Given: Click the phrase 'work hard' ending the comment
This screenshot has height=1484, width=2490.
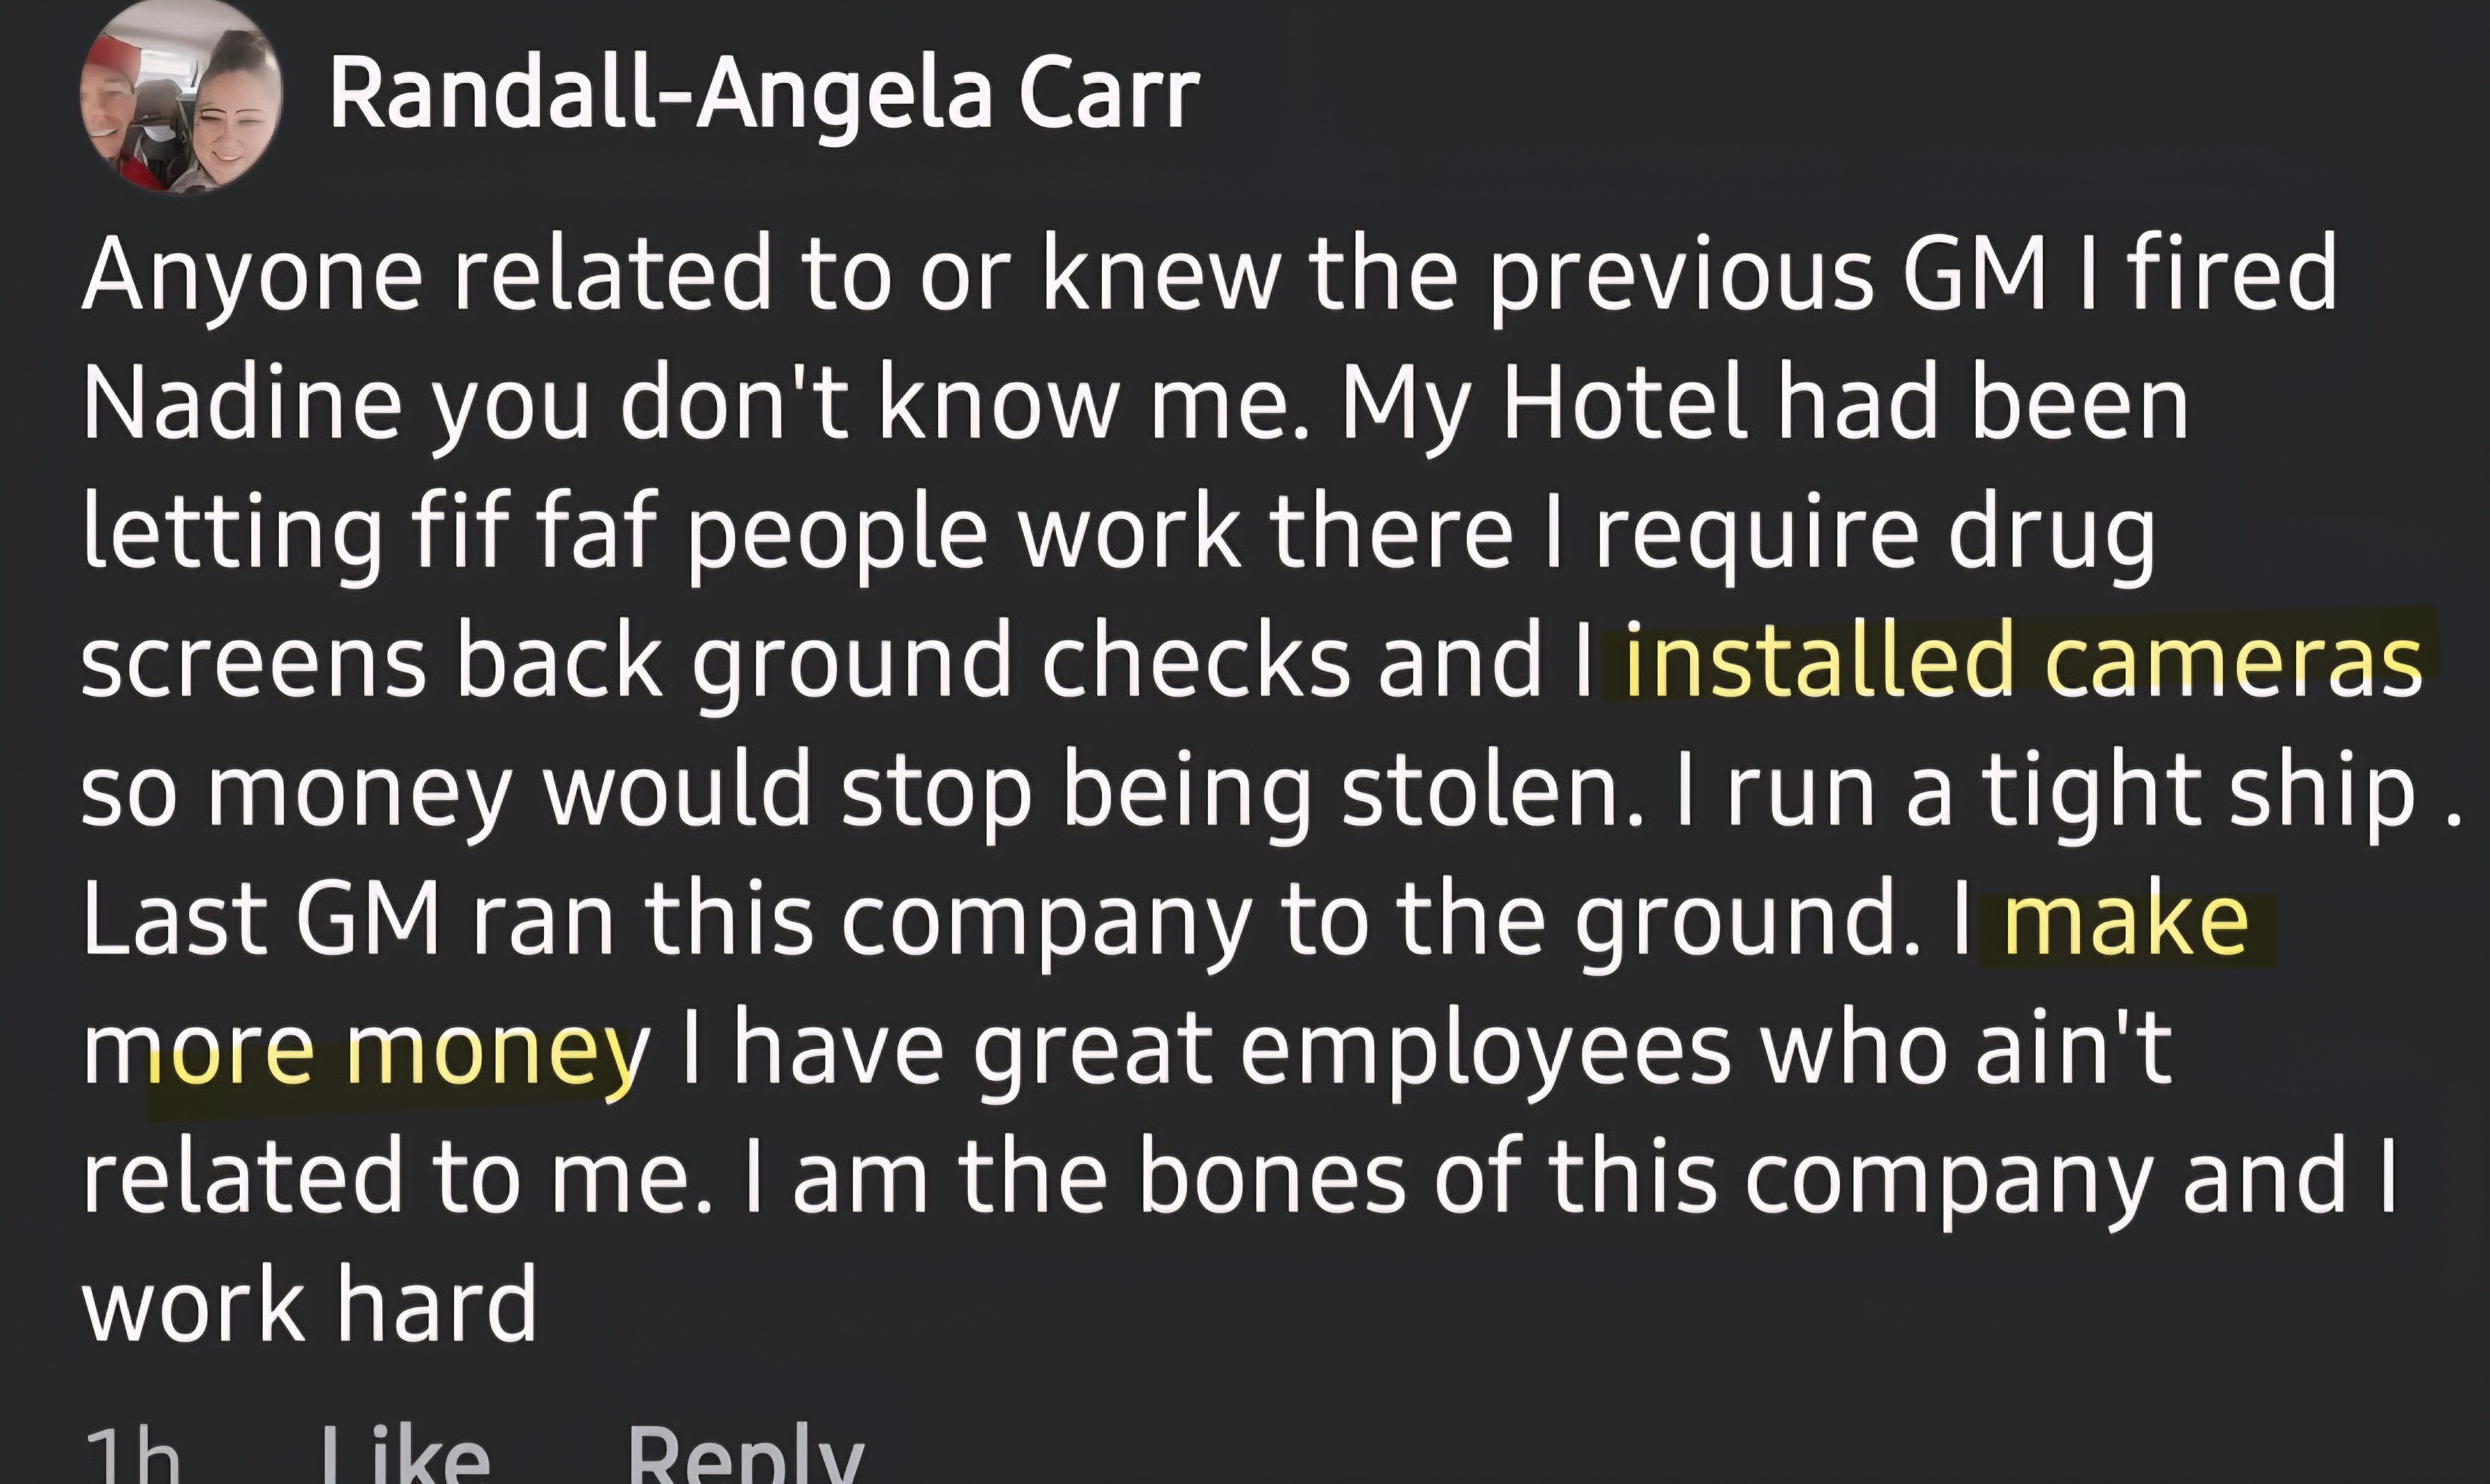Looking at the screenshot, I should pyautogui.click(x=310, y=1304).
